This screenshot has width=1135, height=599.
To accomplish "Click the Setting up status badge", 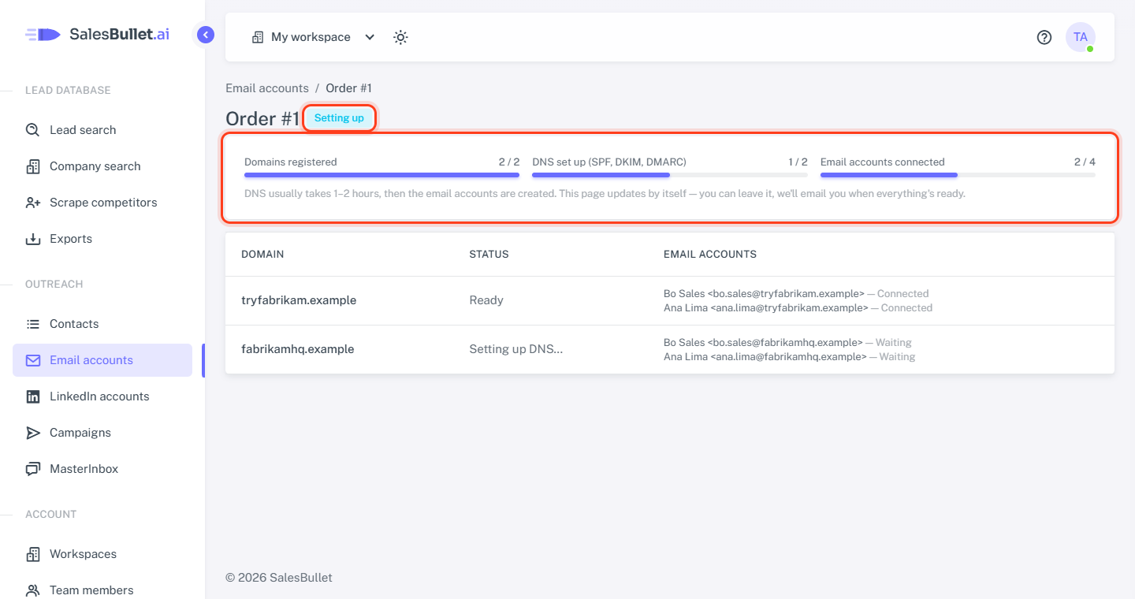I will (339, 118).
